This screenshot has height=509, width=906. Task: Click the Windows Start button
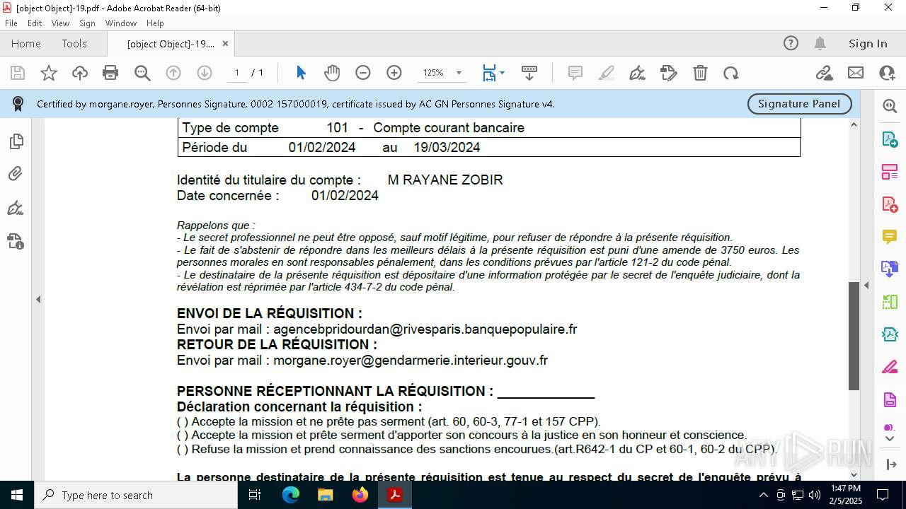[x=17, y=495]
